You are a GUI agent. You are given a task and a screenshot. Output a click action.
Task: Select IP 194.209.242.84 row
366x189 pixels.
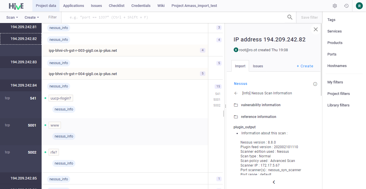(x=21, y=85)
